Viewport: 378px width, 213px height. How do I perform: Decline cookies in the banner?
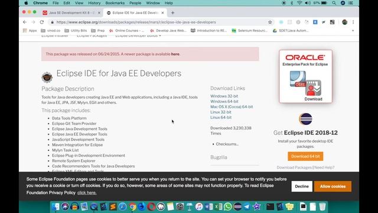coord(302,186)
